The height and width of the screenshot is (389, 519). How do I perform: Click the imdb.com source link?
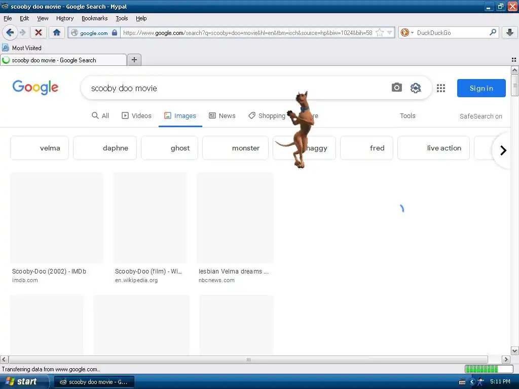point(25,280)
